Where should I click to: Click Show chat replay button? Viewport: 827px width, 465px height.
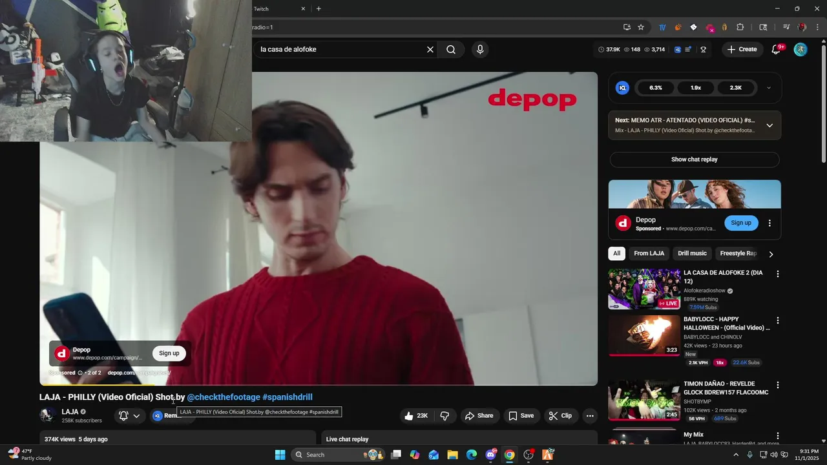695,160
